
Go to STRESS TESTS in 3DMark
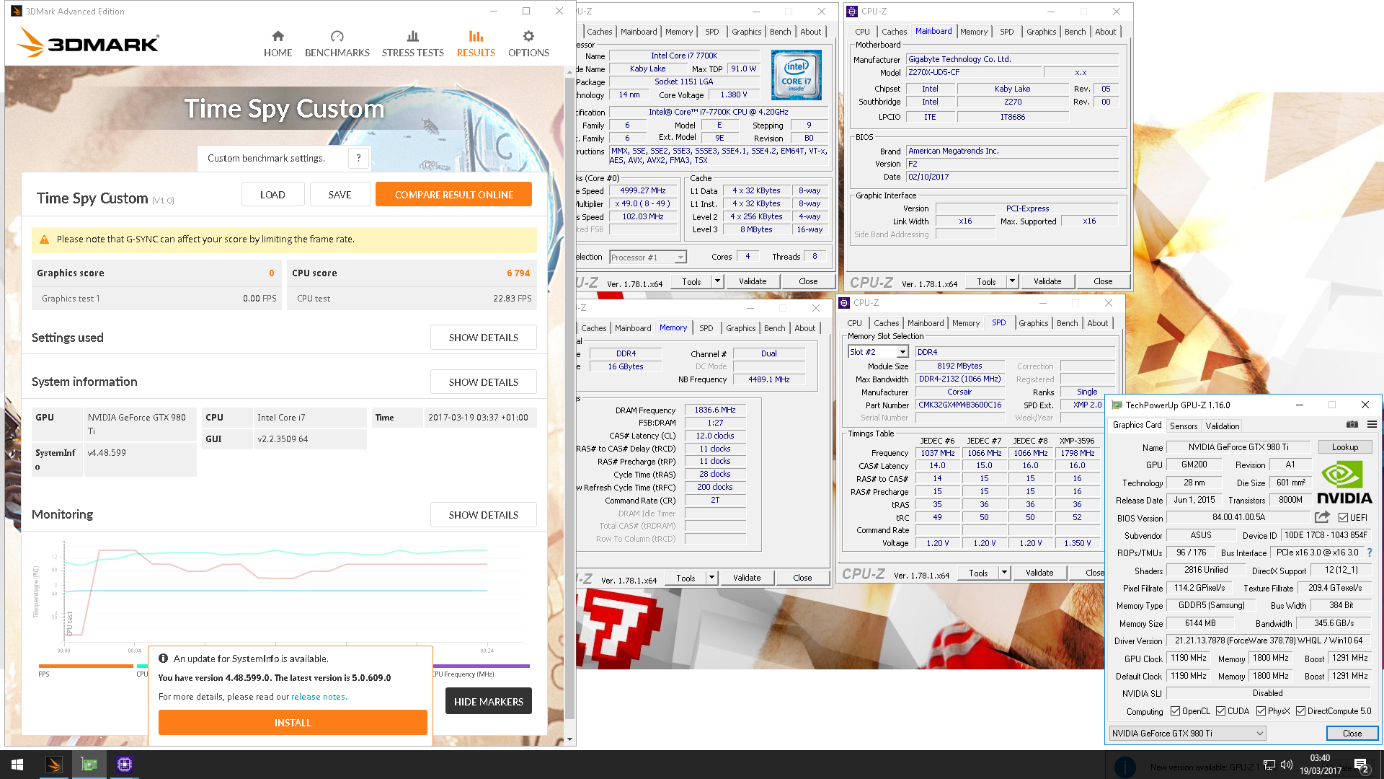(x=412, y=44)
